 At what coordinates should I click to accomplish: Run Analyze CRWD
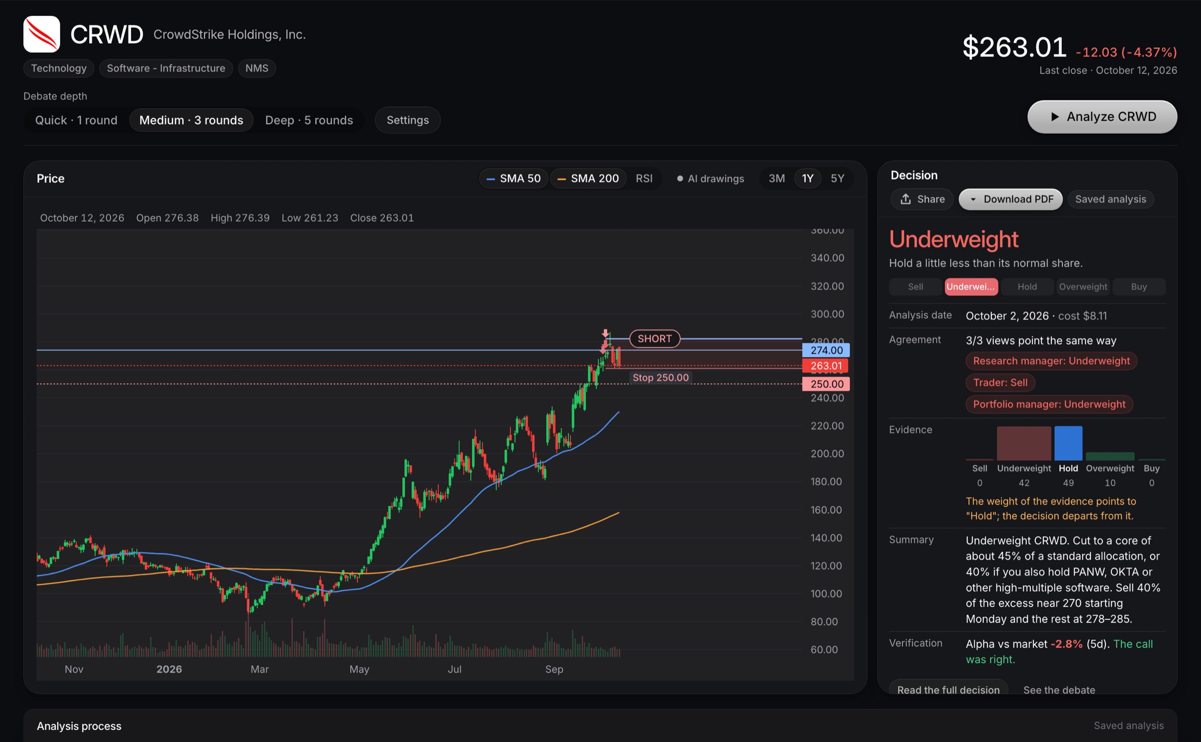(x=1102, y=117)
